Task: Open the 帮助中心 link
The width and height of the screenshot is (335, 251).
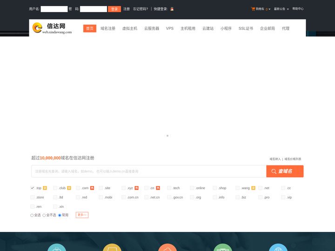Action: coord(298,9)
